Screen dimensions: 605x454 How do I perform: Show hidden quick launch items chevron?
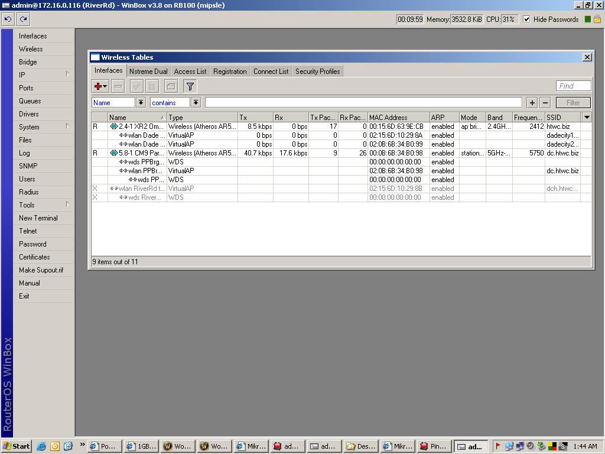[x=82, y=445]
